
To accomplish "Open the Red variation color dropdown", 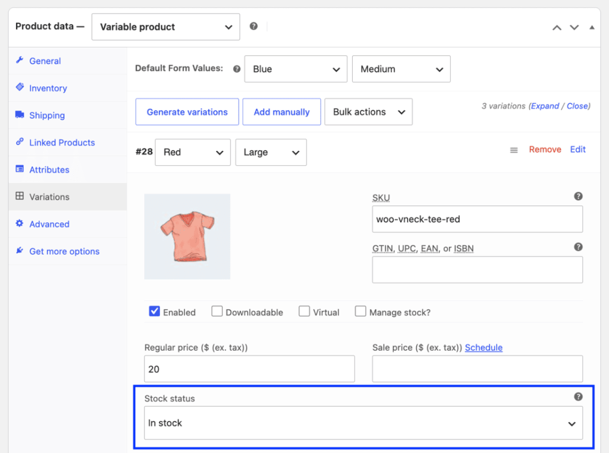I will click(193, 152).
